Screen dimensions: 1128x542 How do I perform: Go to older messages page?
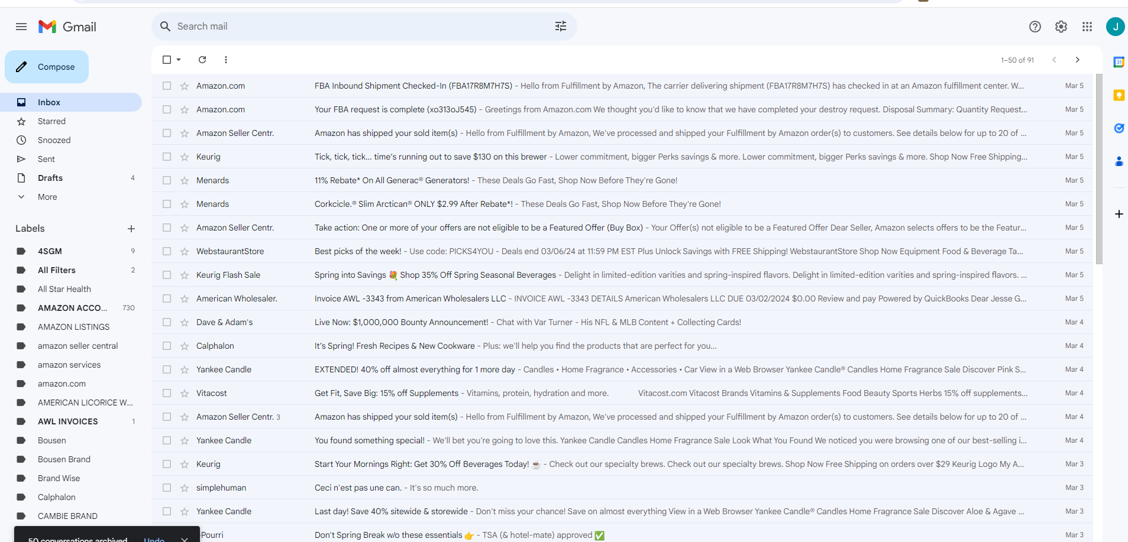coord(1078,60)
